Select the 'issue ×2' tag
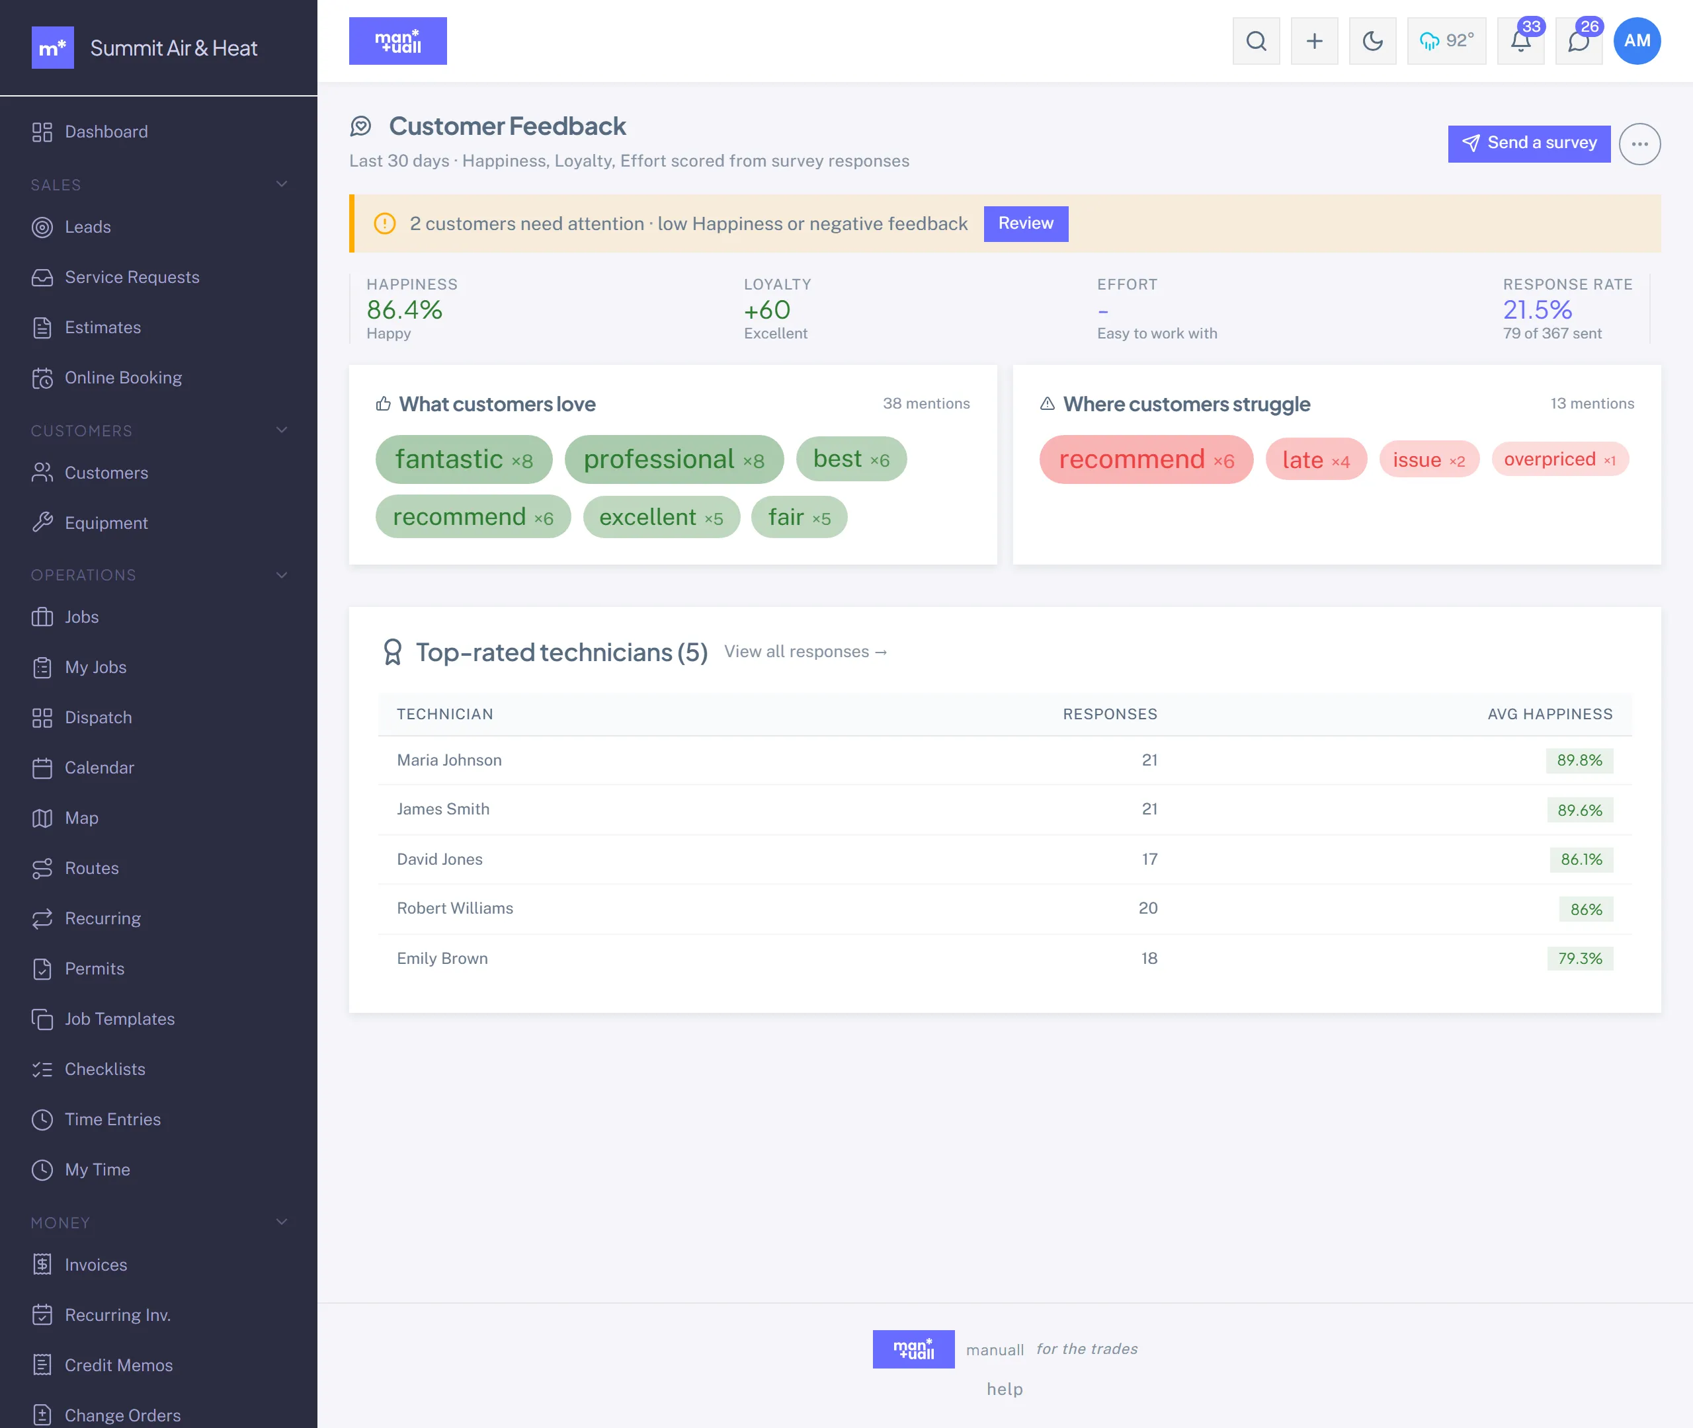The height and width of the screenshot is (1428, 1693). (x=1429, y=460)
